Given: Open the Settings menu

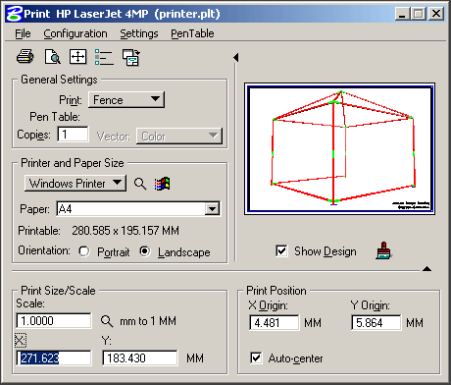Looking at the screenshot, I should pyautogui.click(x=139, y=33).
